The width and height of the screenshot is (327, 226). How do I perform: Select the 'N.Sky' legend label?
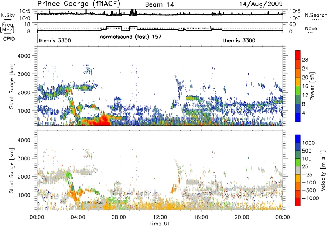click(8, 15)
